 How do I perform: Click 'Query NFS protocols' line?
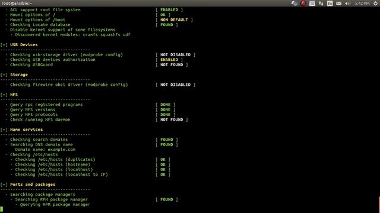click(34, 115)
